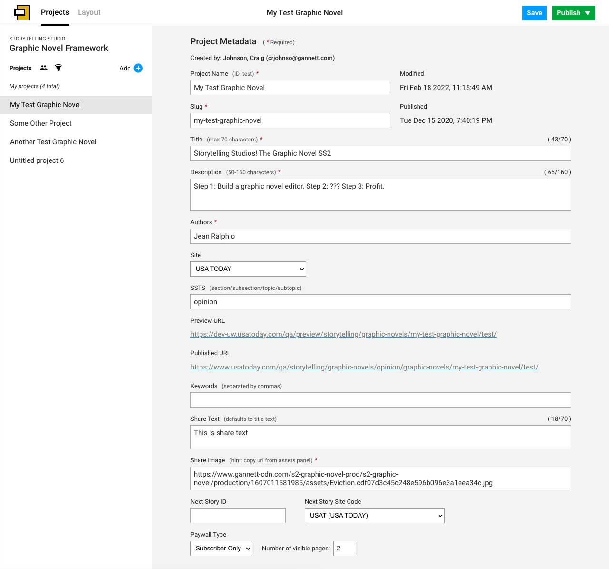Click the Storytelling Studio logo icon
This screenshot has height=569, width=609.
coord(22,13)
